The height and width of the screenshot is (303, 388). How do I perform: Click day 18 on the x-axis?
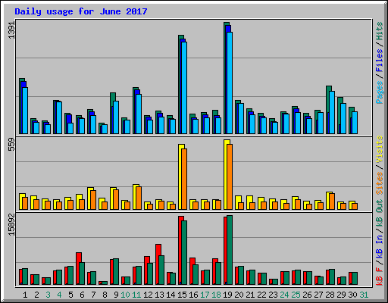(x=216, y=295)
